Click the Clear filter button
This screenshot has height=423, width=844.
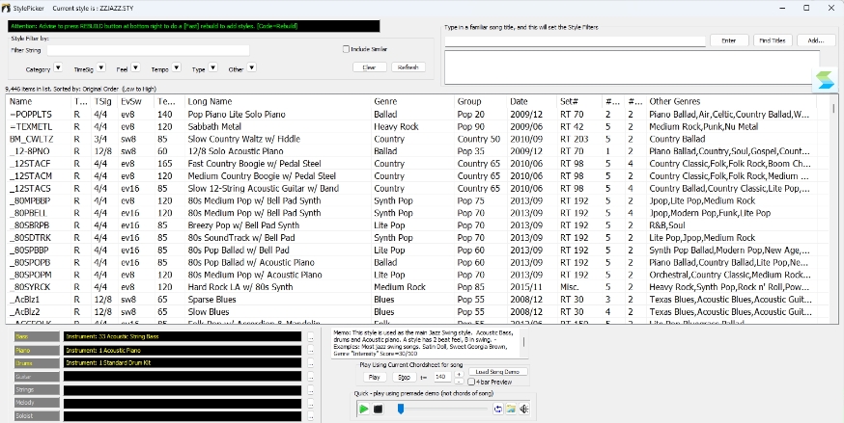click(x=370, y=67)
